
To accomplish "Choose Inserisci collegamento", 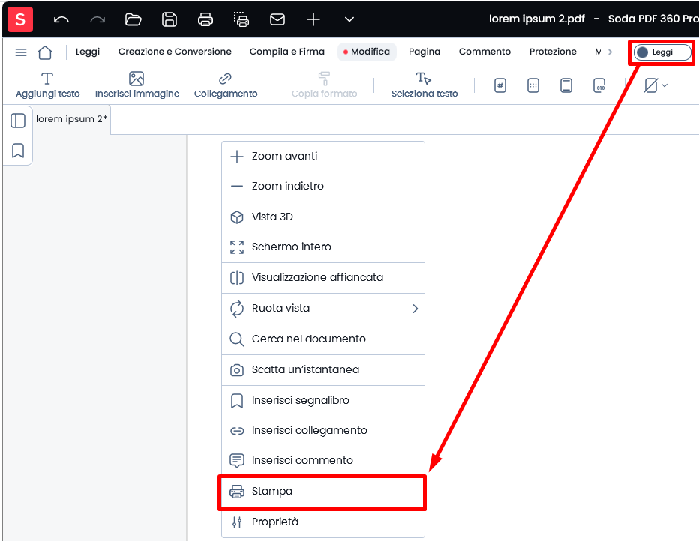I will 323,431.
